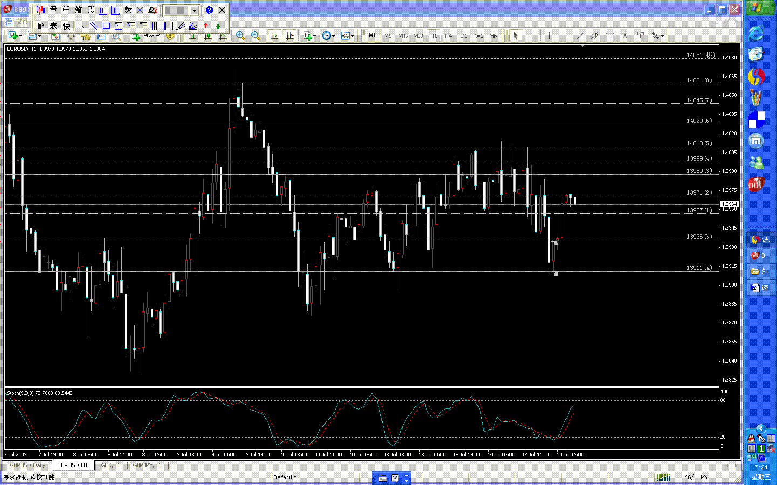Toggle the chart shift button
The width and height of the screenshot is (777, 485).
[290, 36]
